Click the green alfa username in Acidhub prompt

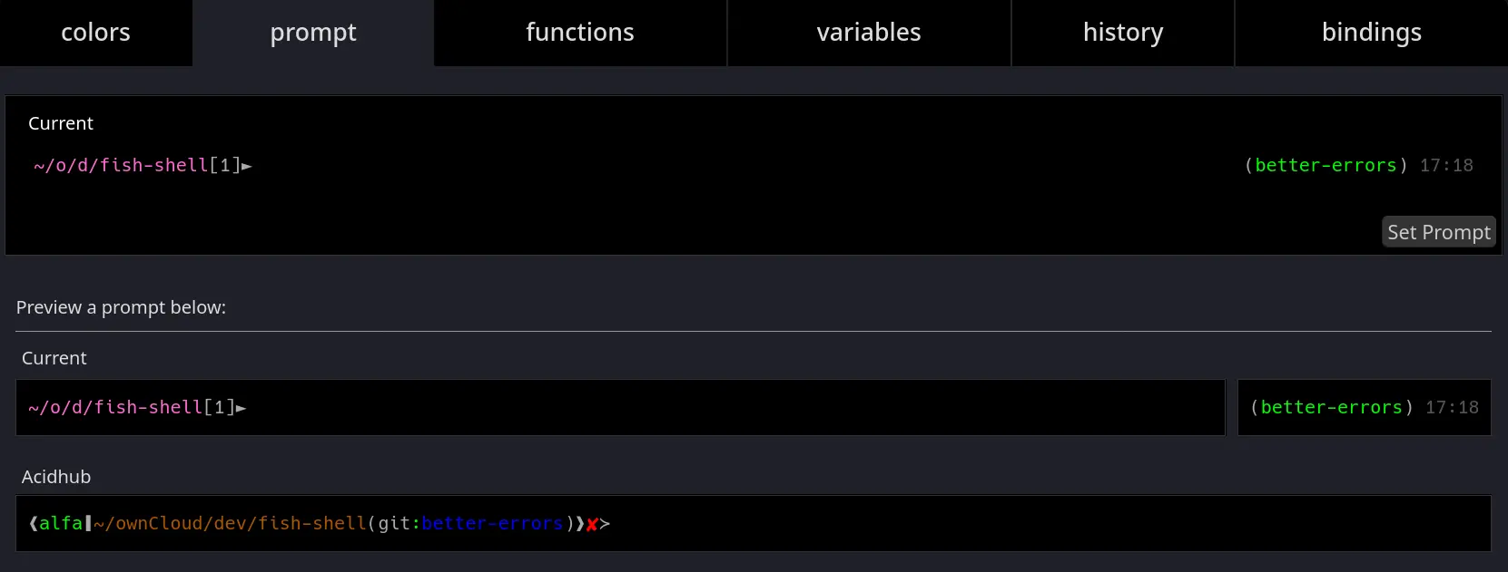61,523
